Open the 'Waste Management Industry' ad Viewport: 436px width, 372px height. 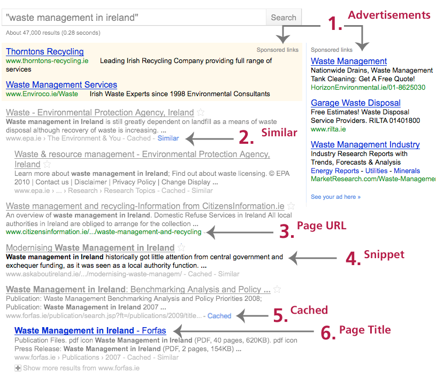coord(365,144)
